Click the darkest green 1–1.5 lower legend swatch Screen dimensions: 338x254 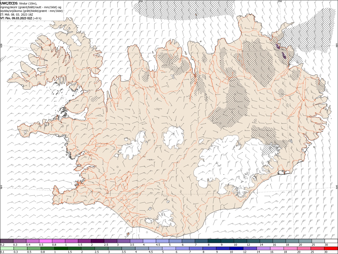point(61,248)
